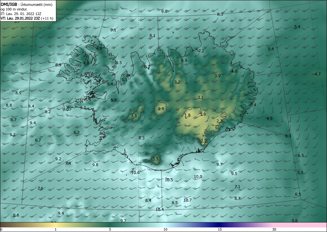Click the 8.8 value on the west edge
The image size is (327, 232).
pyautogui.click(x=9, y=105)
